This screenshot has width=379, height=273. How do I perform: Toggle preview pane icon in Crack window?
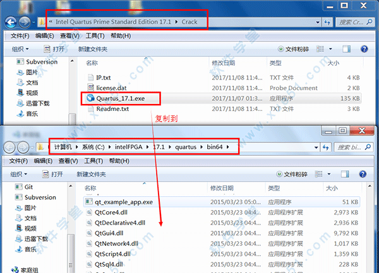346,49
